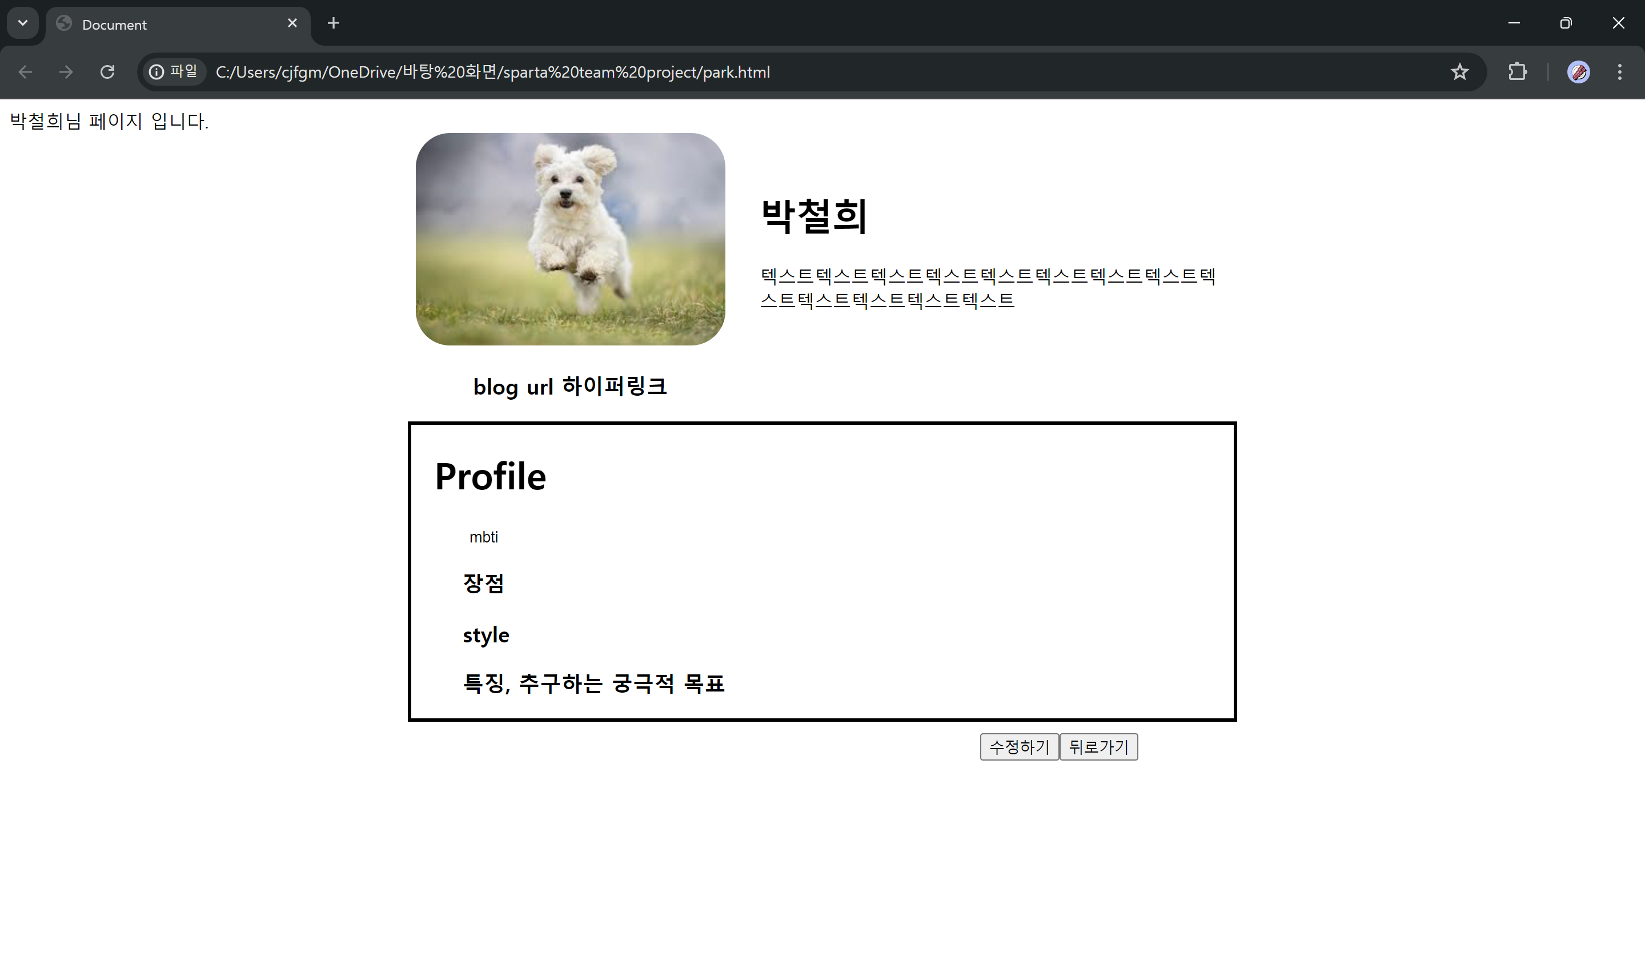
Task: Click the puppy profile photo
Action: [x=569, y=239]
